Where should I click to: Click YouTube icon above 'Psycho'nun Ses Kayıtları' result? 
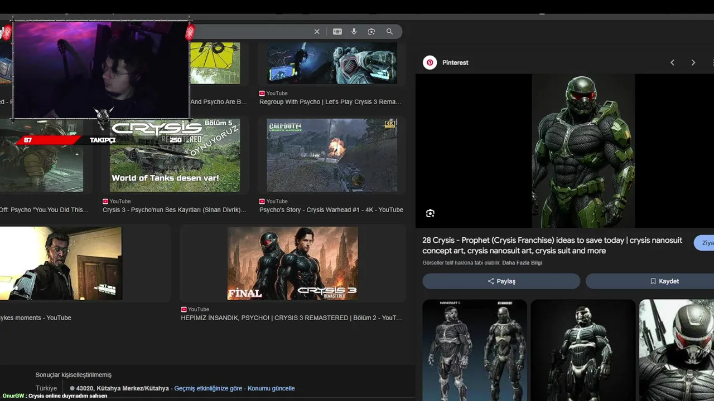(105, 201)
